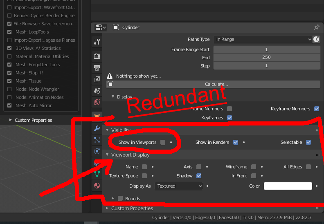Enable the Wireframe checkbox

254,167
